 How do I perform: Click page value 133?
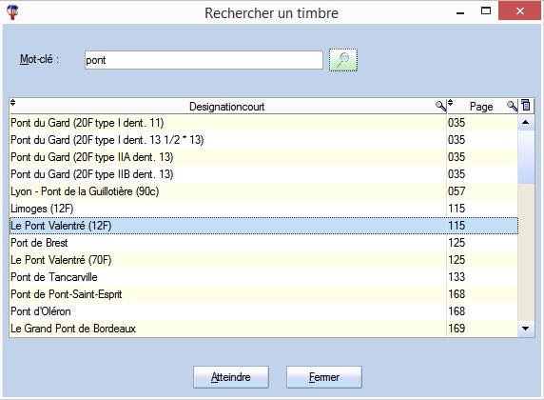[457, 277]
